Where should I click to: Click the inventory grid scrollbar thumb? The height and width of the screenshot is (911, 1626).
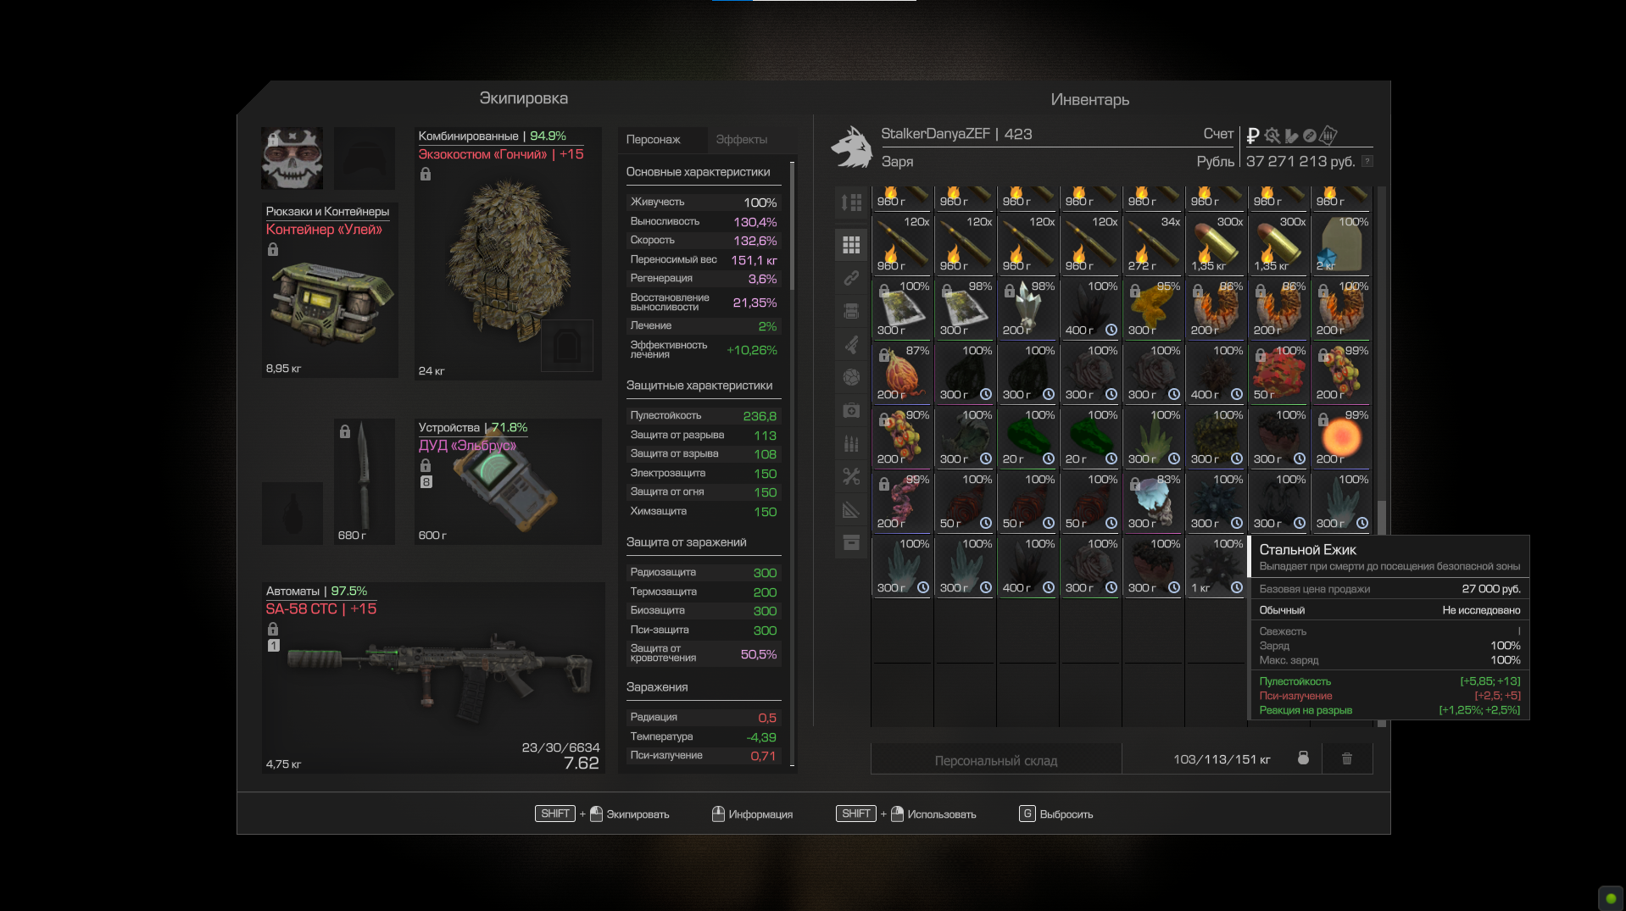coord(1381,518)
